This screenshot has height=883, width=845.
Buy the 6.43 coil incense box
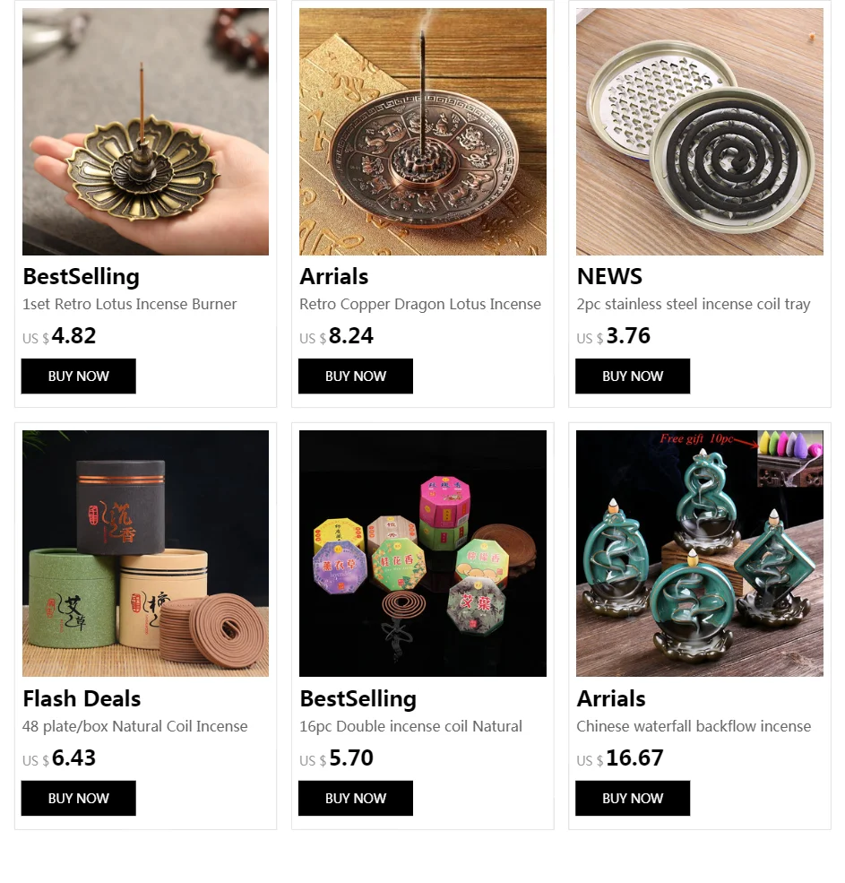coord(78,798)
